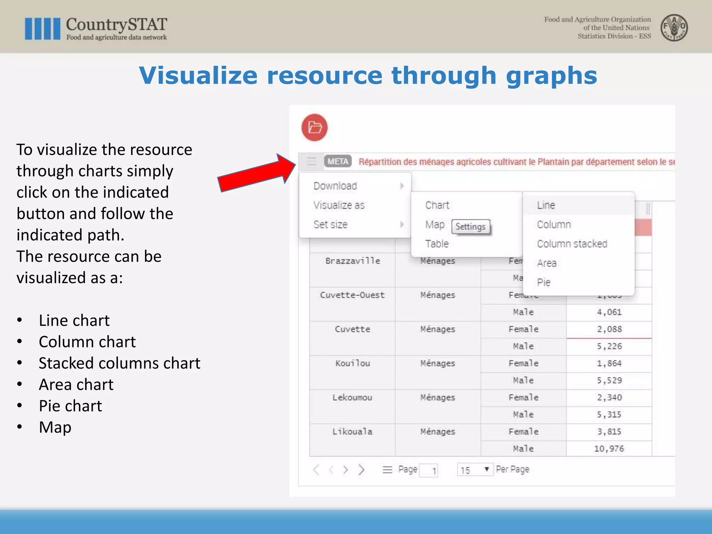Click the CountrySTAT logo

pyautogui.click(x=96, y=29)
